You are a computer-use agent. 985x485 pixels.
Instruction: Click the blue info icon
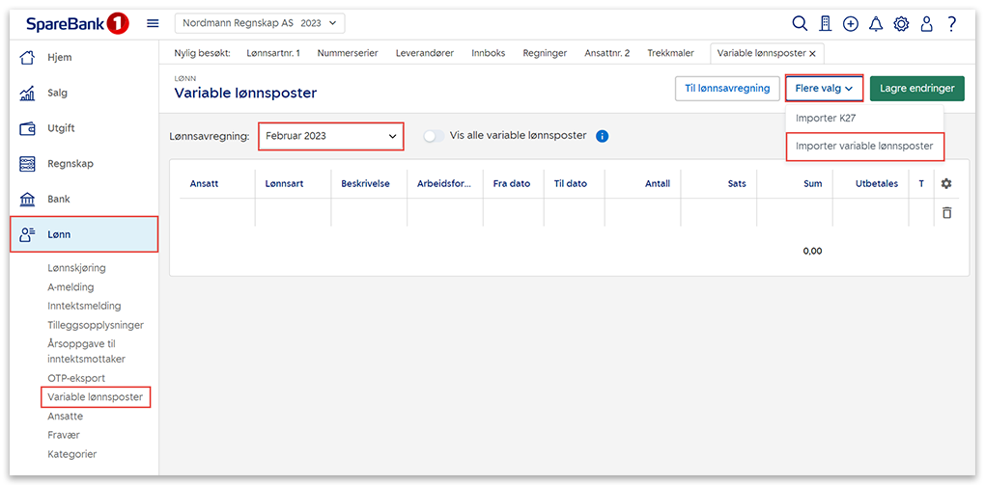602,136
